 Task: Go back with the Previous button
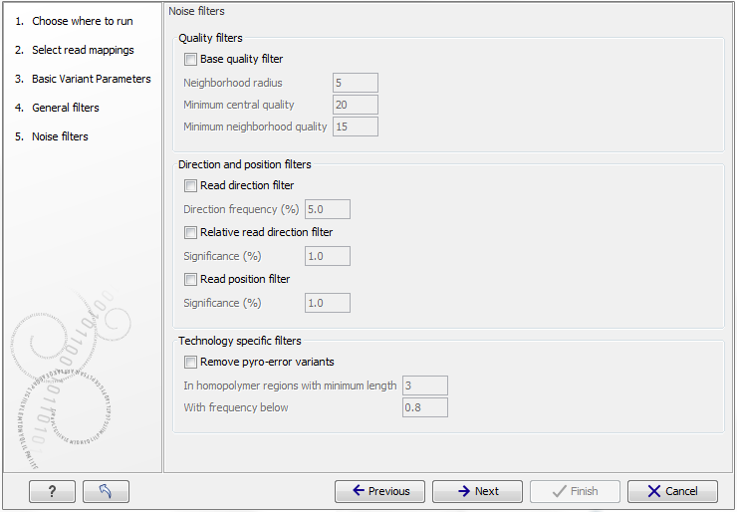pos(379,491)
